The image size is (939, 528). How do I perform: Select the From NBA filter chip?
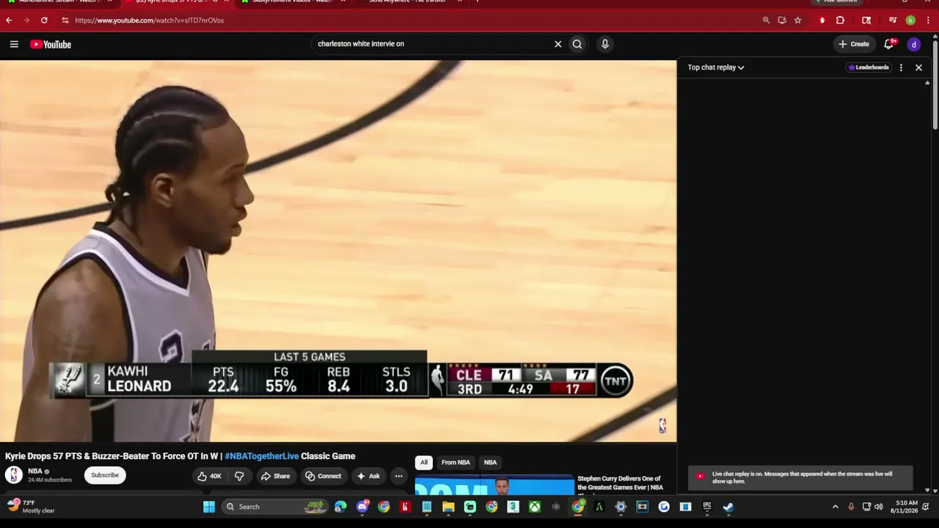(456, 463)
